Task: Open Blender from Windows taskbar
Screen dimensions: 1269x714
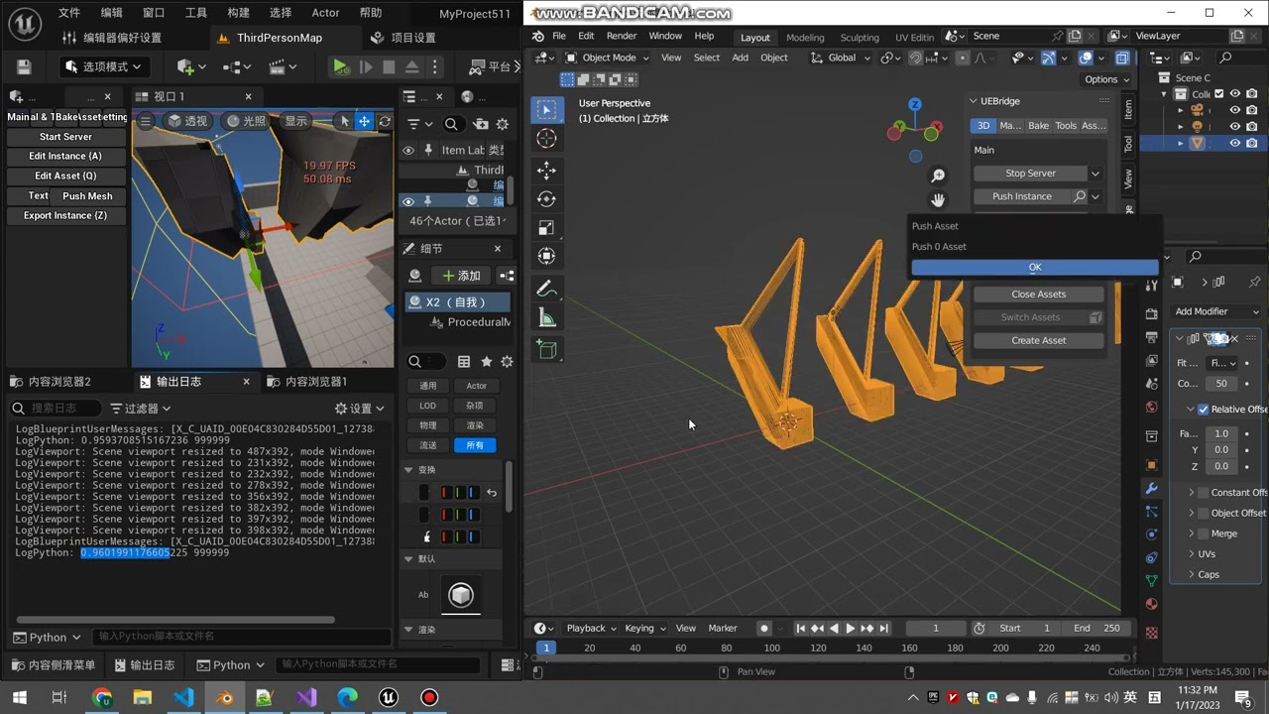Action: (225, 697)
